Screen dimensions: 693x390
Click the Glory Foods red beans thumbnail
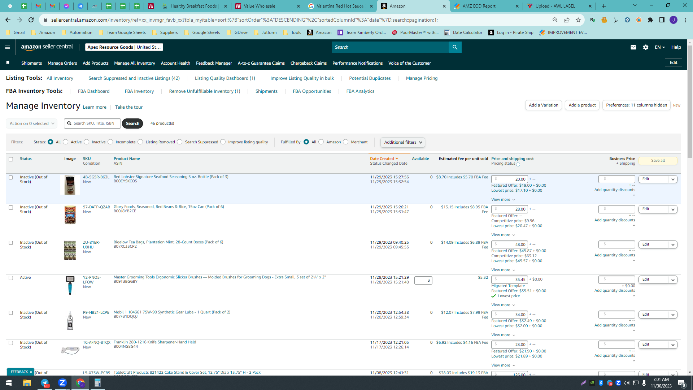point(70,215)
